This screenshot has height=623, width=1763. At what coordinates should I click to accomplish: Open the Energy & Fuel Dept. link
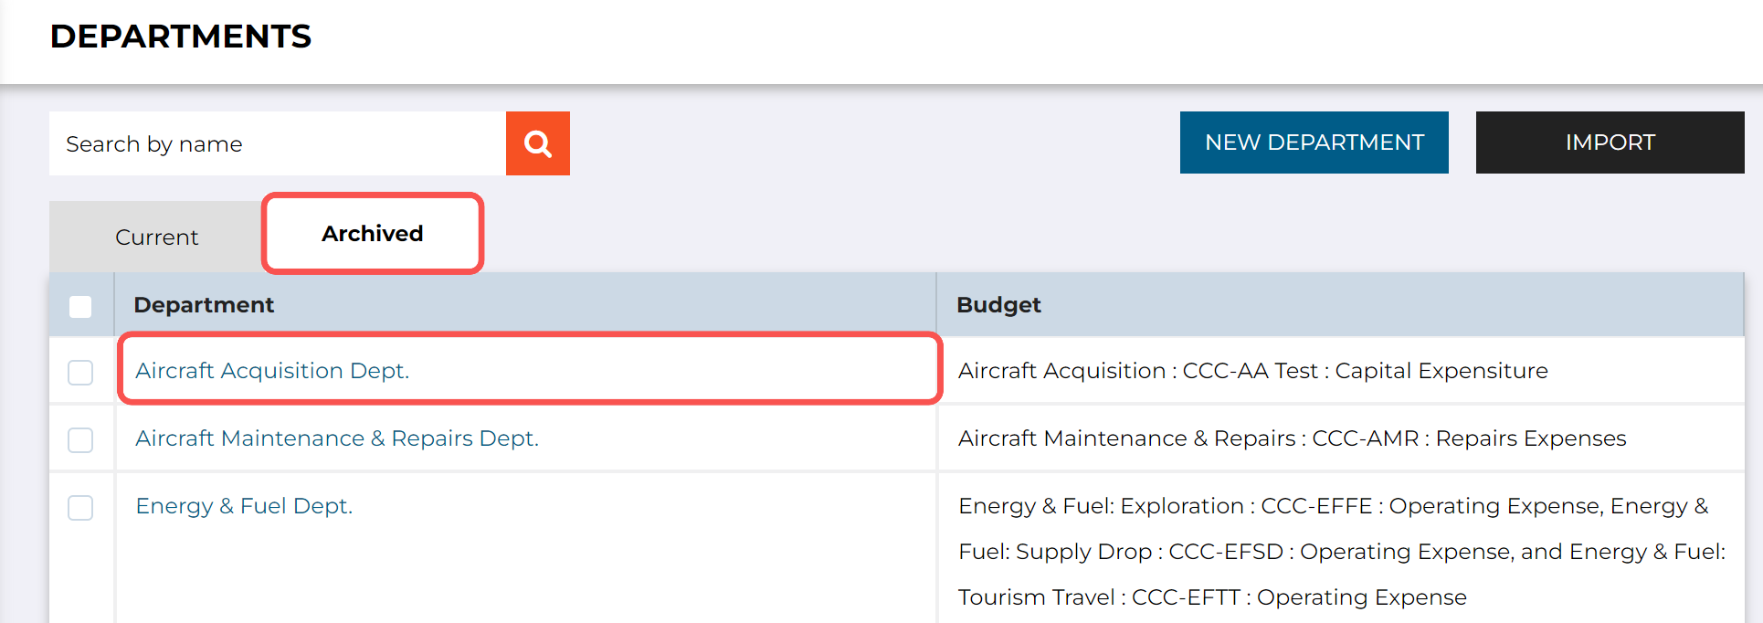(244, 506)
